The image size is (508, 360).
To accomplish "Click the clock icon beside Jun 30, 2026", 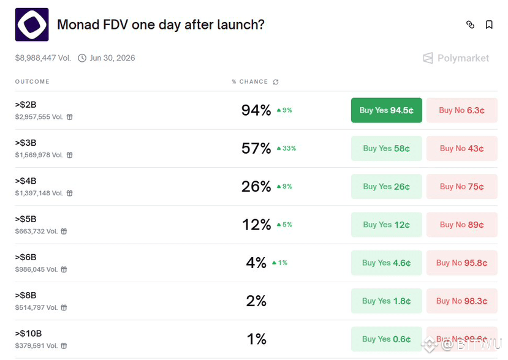I will (x=83, y=58).
